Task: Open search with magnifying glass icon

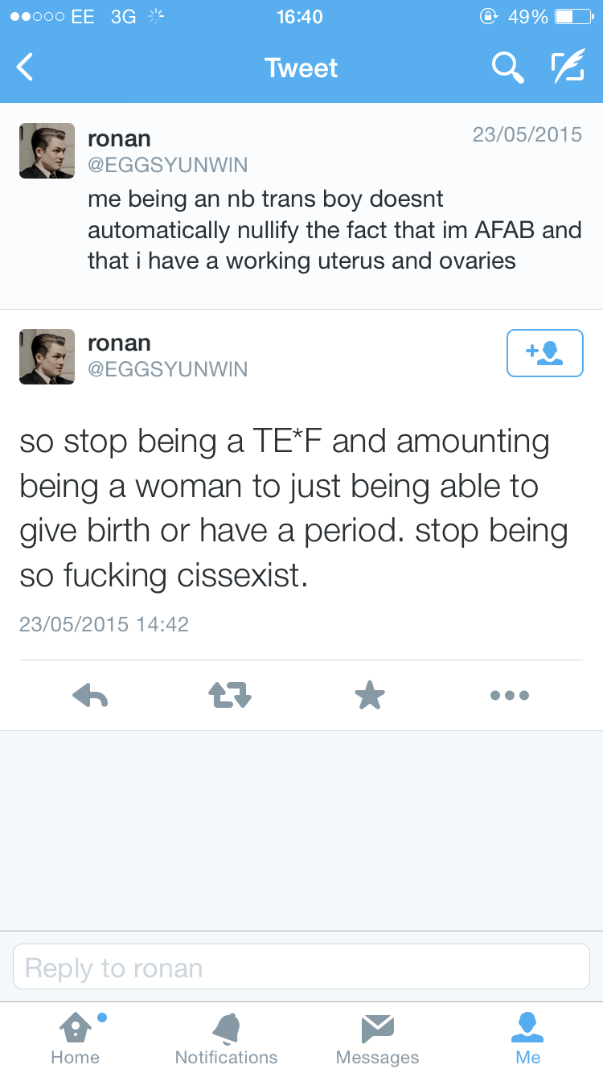Action: click(x=507, y=68)
